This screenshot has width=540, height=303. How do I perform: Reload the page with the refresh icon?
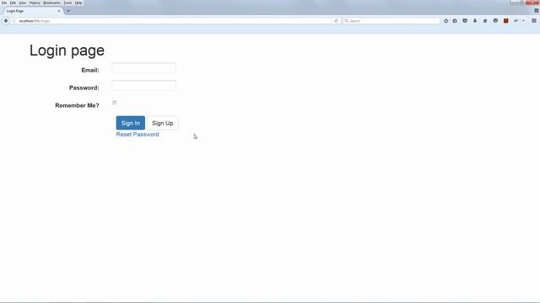[336, 21]
